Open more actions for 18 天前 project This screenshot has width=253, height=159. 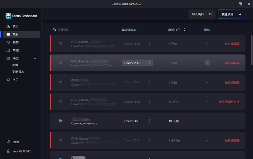[207, 121]
